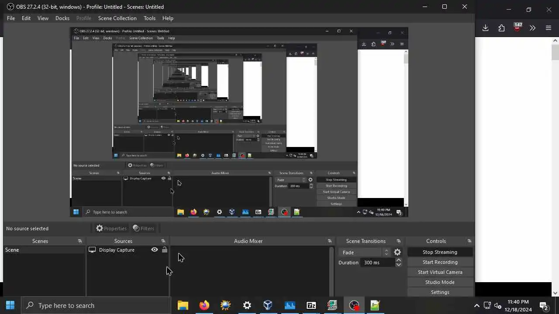The image size is (559, 314).
Task: Open source Properties button
Action: (x=111, y=228)
